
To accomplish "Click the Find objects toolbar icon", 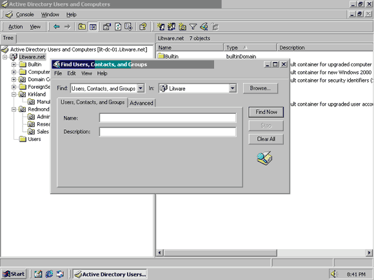I will click(x=204, y=26).
